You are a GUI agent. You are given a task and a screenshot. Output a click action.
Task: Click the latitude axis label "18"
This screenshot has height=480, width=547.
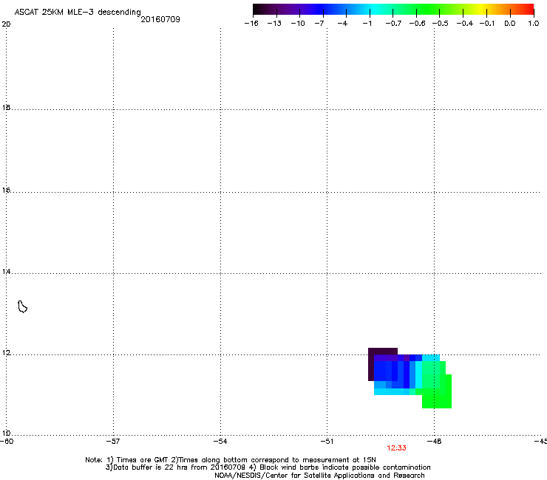pos(6,108)
